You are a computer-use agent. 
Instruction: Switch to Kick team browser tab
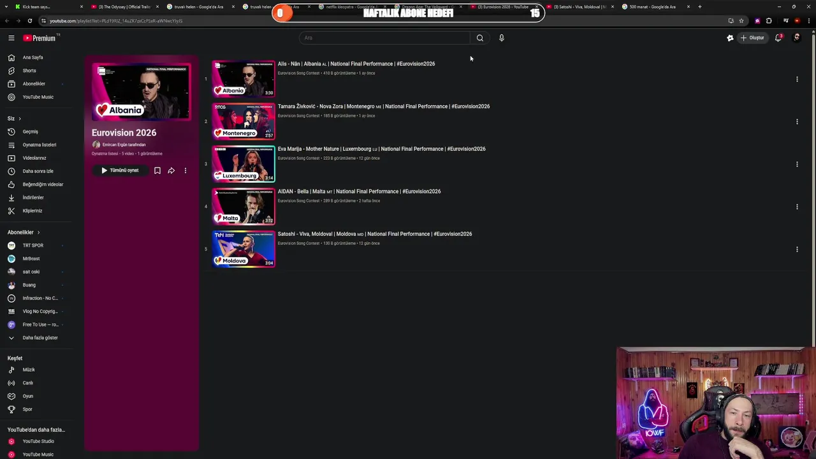48,6
